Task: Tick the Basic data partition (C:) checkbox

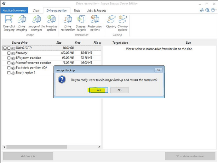Action: (9, 68)
